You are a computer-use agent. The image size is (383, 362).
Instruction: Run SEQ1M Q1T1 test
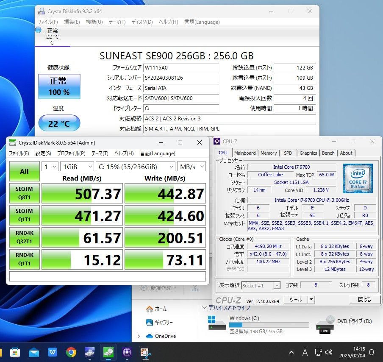coord(25,215)
